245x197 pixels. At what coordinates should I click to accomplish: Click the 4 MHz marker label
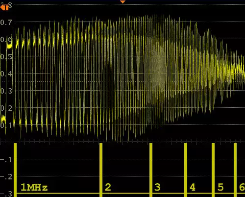193,187
